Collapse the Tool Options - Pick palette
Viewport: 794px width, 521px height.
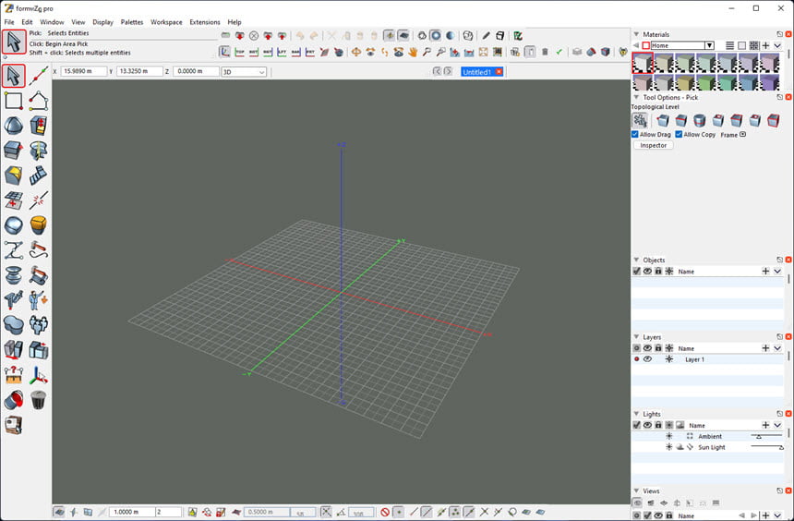coord(636,97)
